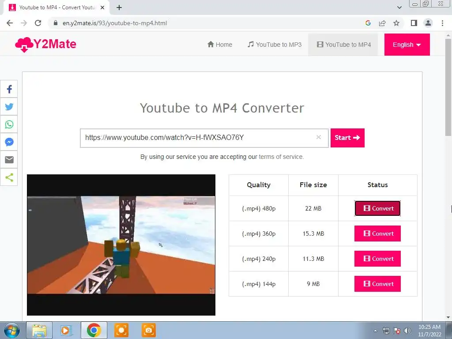Click the taskbar clock showing 10:25 AM
Screen dimensions: 452x339
(429, 331)
